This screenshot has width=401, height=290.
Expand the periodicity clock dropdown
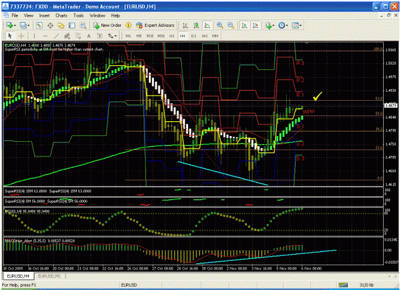click(x=287, y=26)
